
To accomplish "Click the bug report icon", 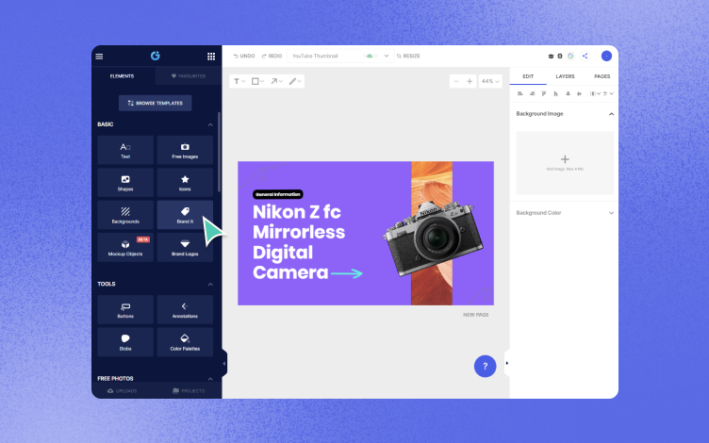I will click(x=560, y=56).
